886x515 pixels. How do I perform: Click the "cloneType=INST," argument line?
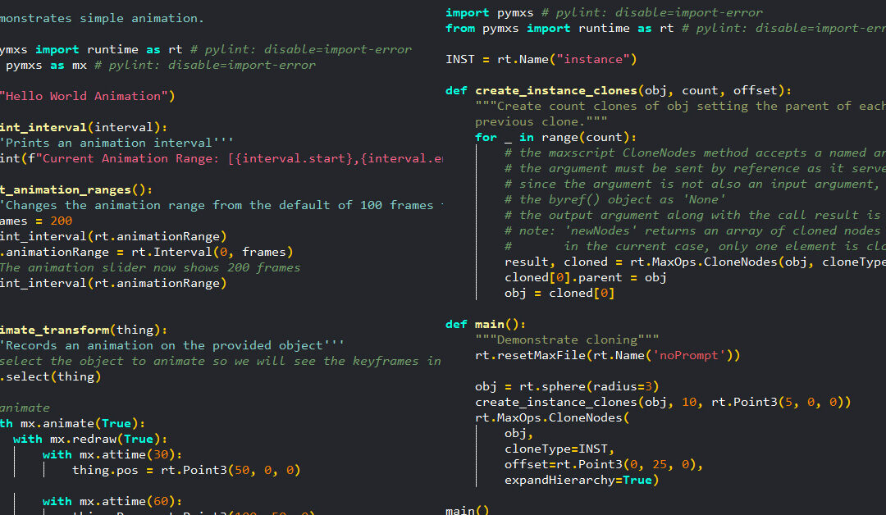(559, 449)
